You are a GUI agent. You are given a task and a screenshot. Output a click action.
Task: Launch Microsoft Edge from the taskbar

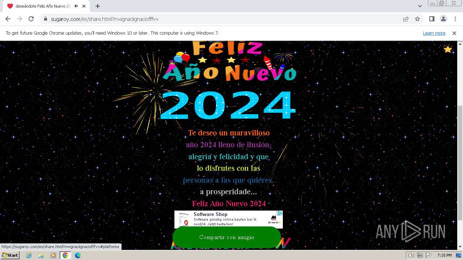[x=78, y=255]
